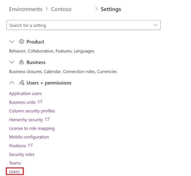The width and height of the screenshot is (191, 176).
Task: Click the Product gear icon
Action: (x=22, y=42)
